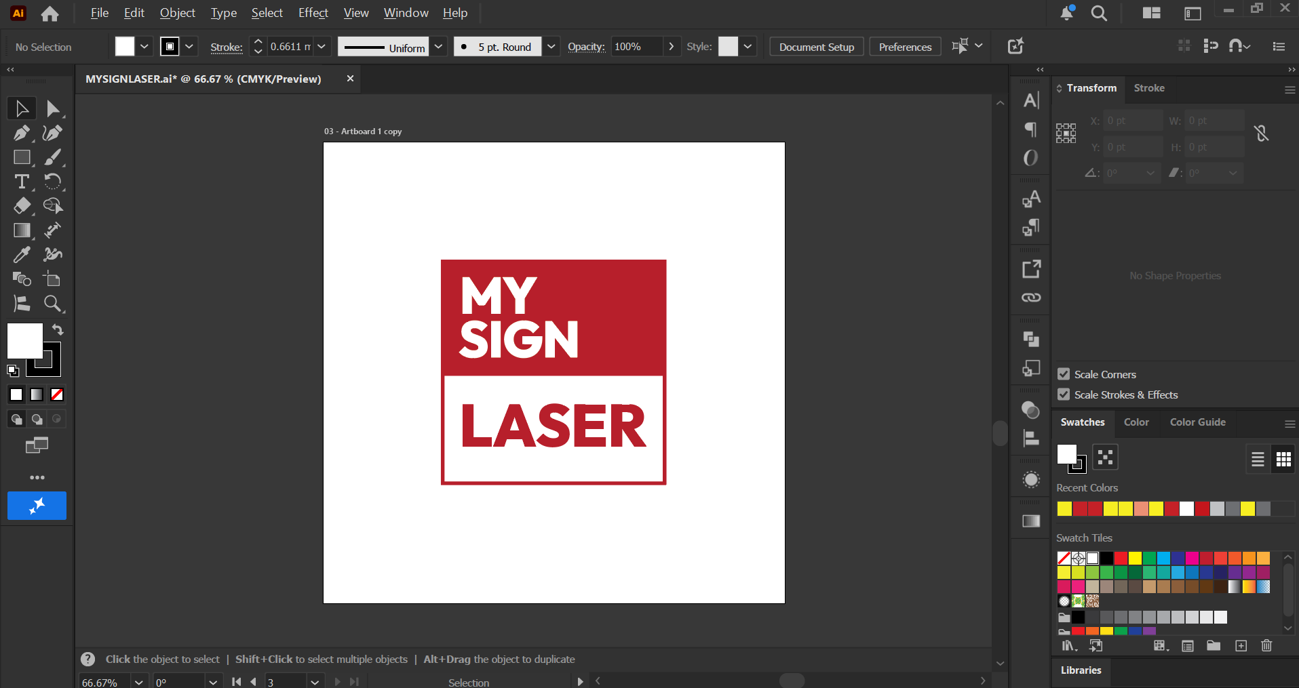Open the Libraries panel
This screenshot has height=688, width=1299.
click(x=1081, y=670)
